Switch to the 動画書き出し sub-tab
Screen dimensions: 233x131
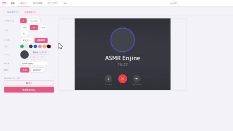30,12
